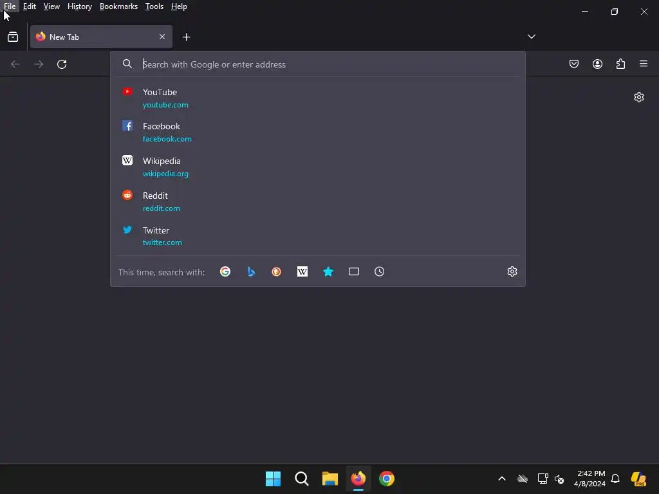Search in History clock icon
The image size is (659, 494).
click(x=379, y=272)
